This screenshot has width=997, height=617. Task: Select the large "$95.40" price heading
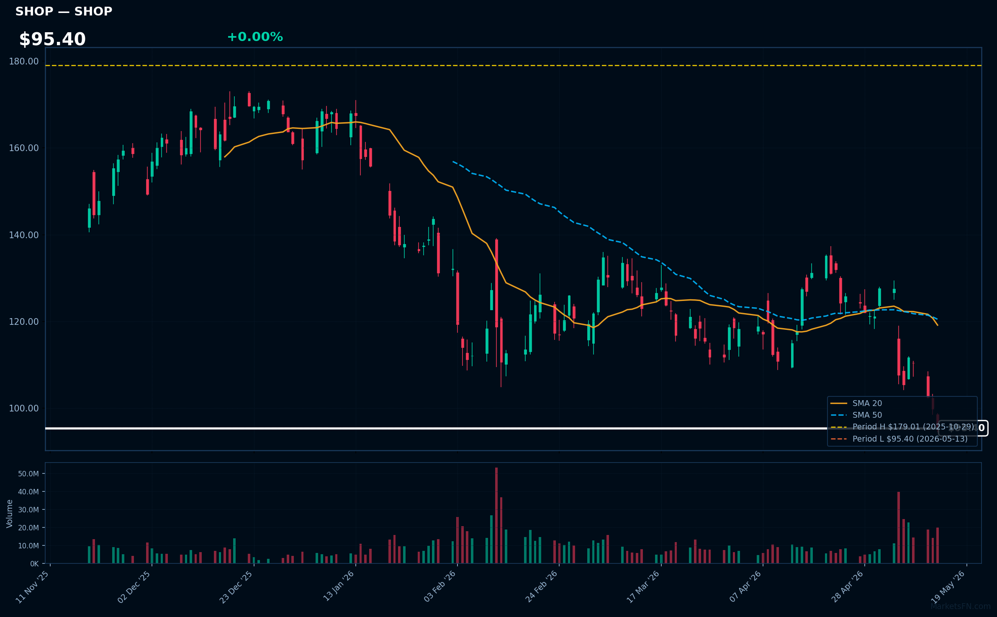point(52,39)
